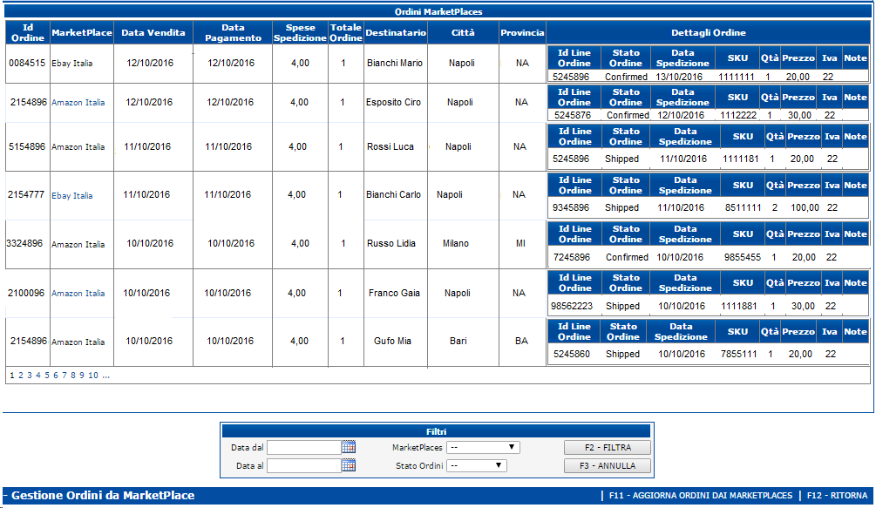Go to results page 8
Viewport: 876px width, 508px height.
72,376
